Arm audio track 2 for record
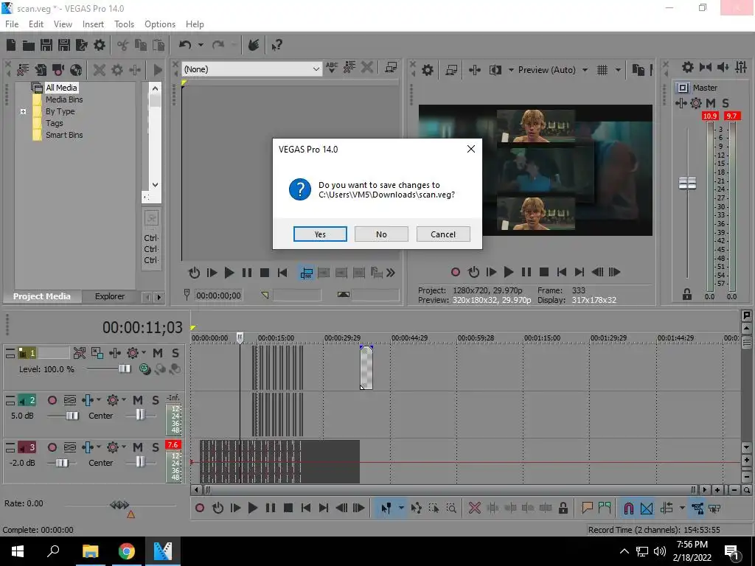The width and height of the screenshot is (755, 566). tap(52, 400)
